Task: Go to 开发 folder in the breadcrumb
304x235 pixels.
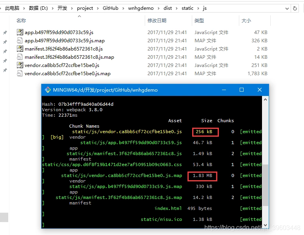Action: click(62, 8)
